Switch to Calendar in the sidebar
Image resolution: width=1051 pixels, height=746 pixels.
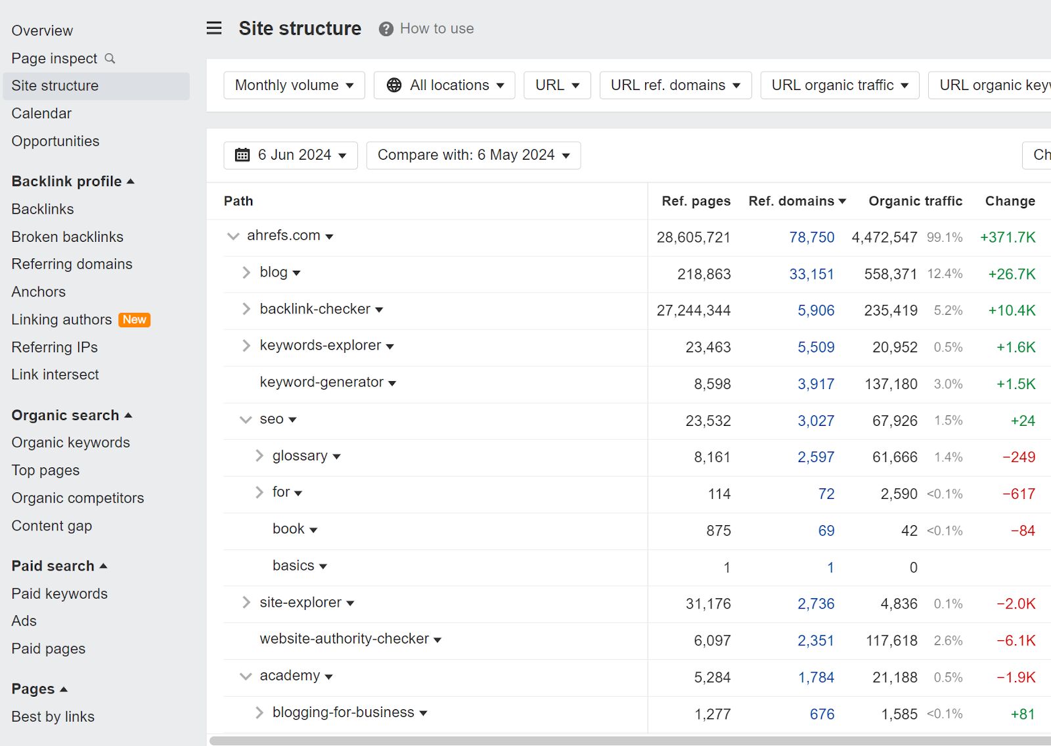(x=41, y=113)
